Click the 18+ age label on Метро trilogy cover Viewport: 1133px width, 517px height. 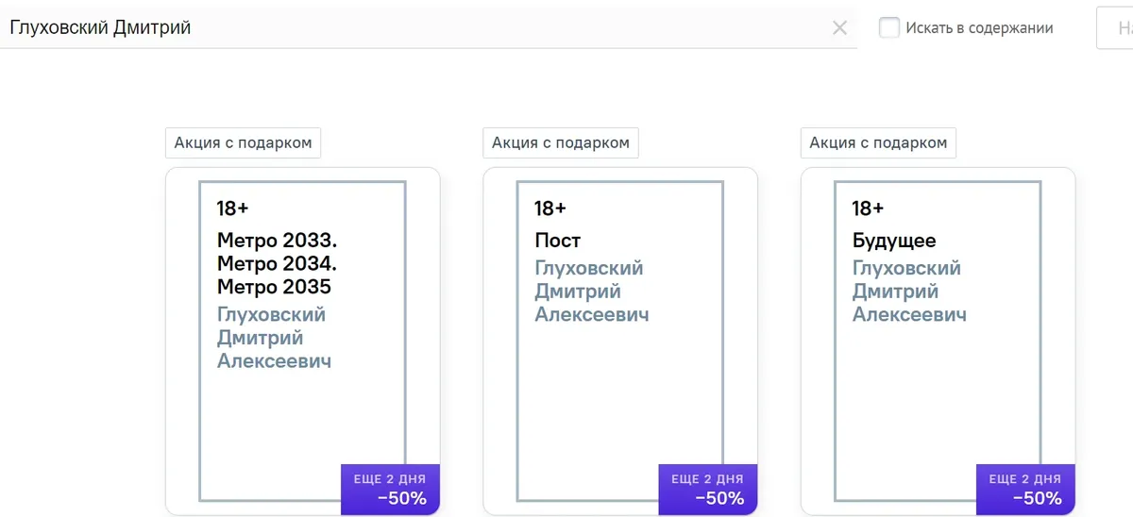pyautogui.click(x=232, y=208)
